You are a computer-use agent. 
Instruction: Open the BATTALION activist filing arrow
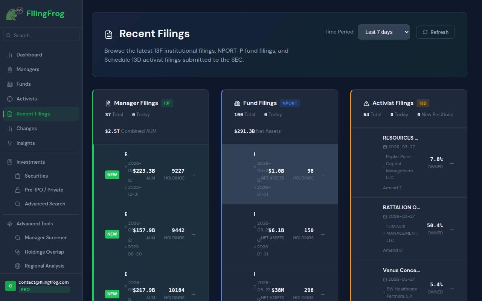(452, 229)
